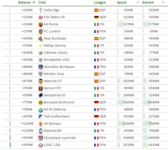Click the AS Monaco club crest
Image resolution: width=168 pixels, height=150 pixels.
pyautogui.click(x=41, y=124)
